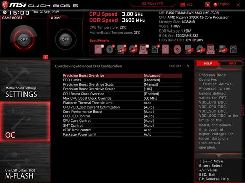Screen dimensions: 245x183
Task: Select the legacy hard disk boot icon
Action: coord(165,49)
